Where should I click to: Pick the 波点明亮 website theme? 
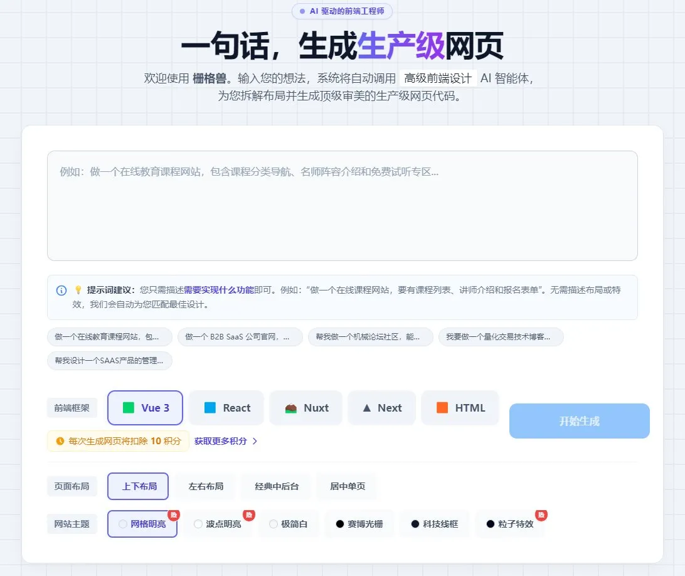218,523
